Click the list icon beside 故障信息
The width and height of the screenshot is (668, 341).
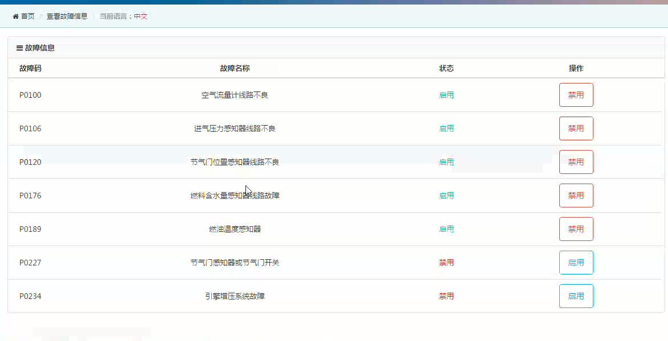(x=19, y=48)
